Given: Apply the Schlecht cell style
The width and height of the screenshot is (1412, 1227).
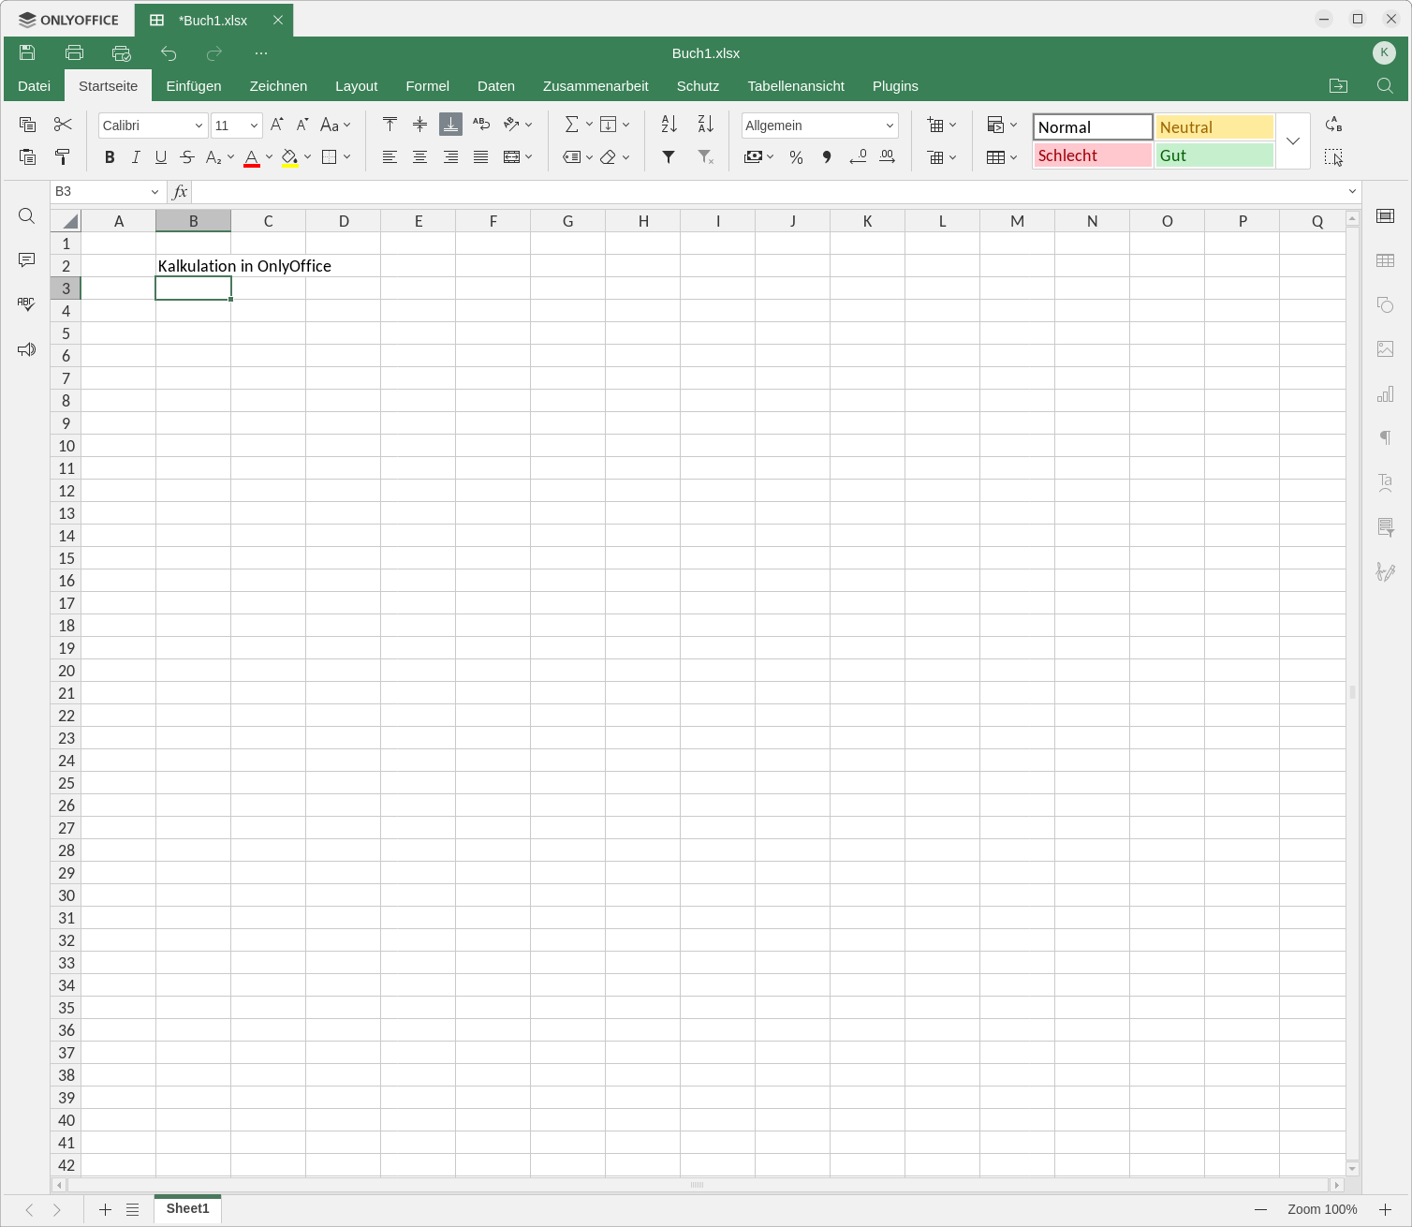Looking at the screenshot, I should tap(1092, 155).
